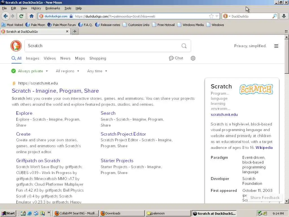Switch to Maps results tab
This screenshot has height=217, width=289.
pos(80,58)
